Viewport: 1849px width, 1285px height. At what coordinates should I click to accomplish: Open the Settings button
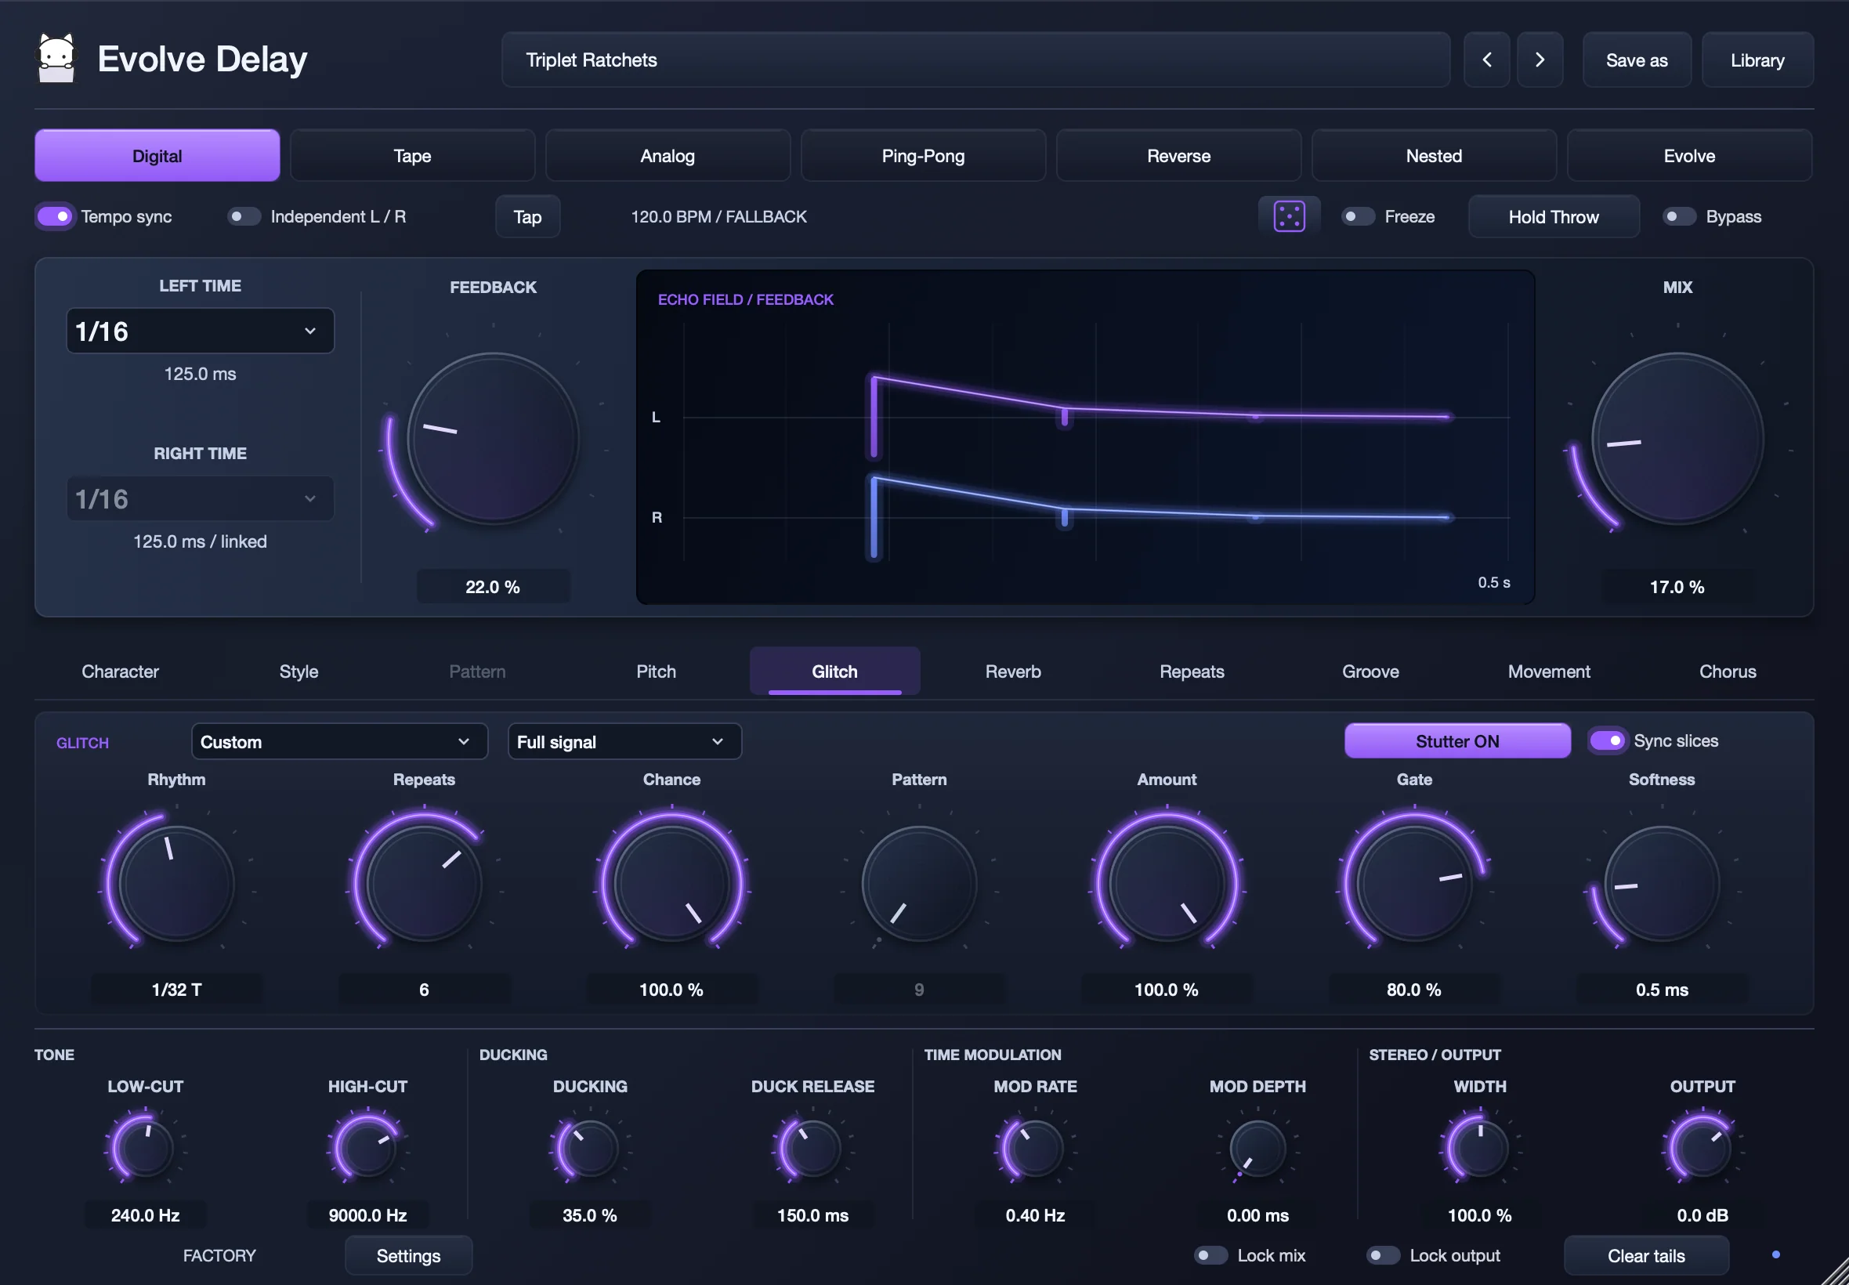(408, 1254)
